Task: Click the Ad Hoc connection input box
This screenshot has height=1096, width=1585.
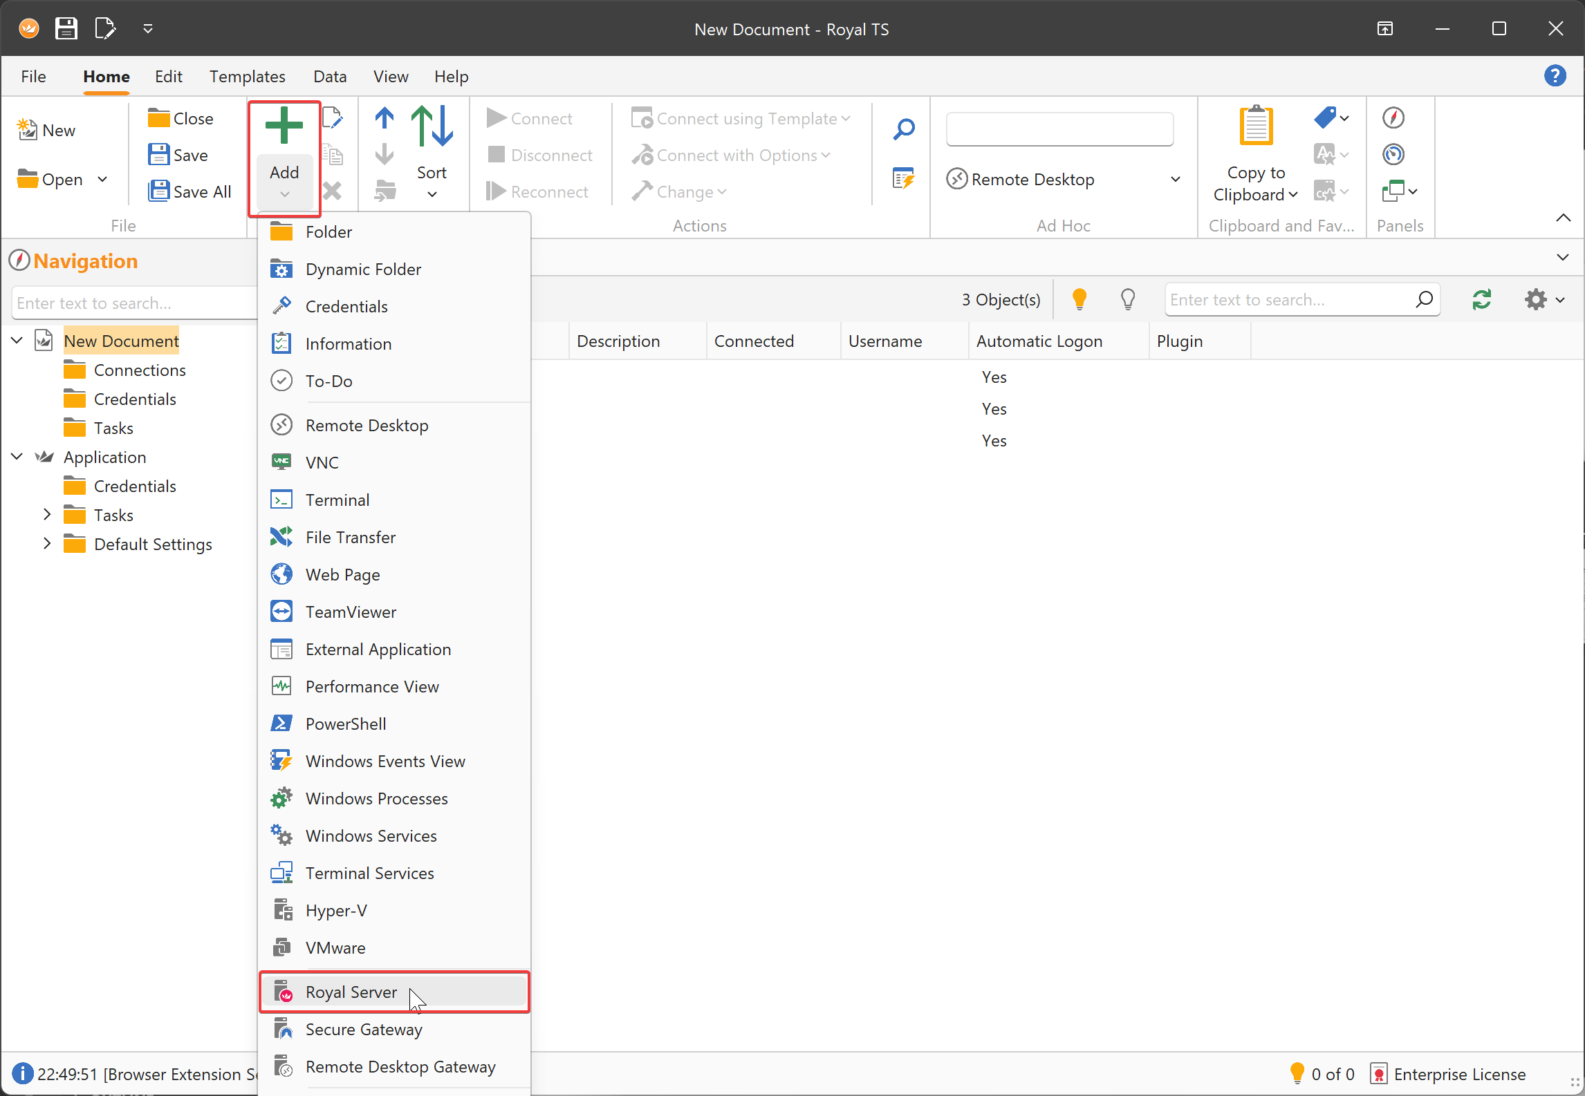Action: (x=1059, y=129)
